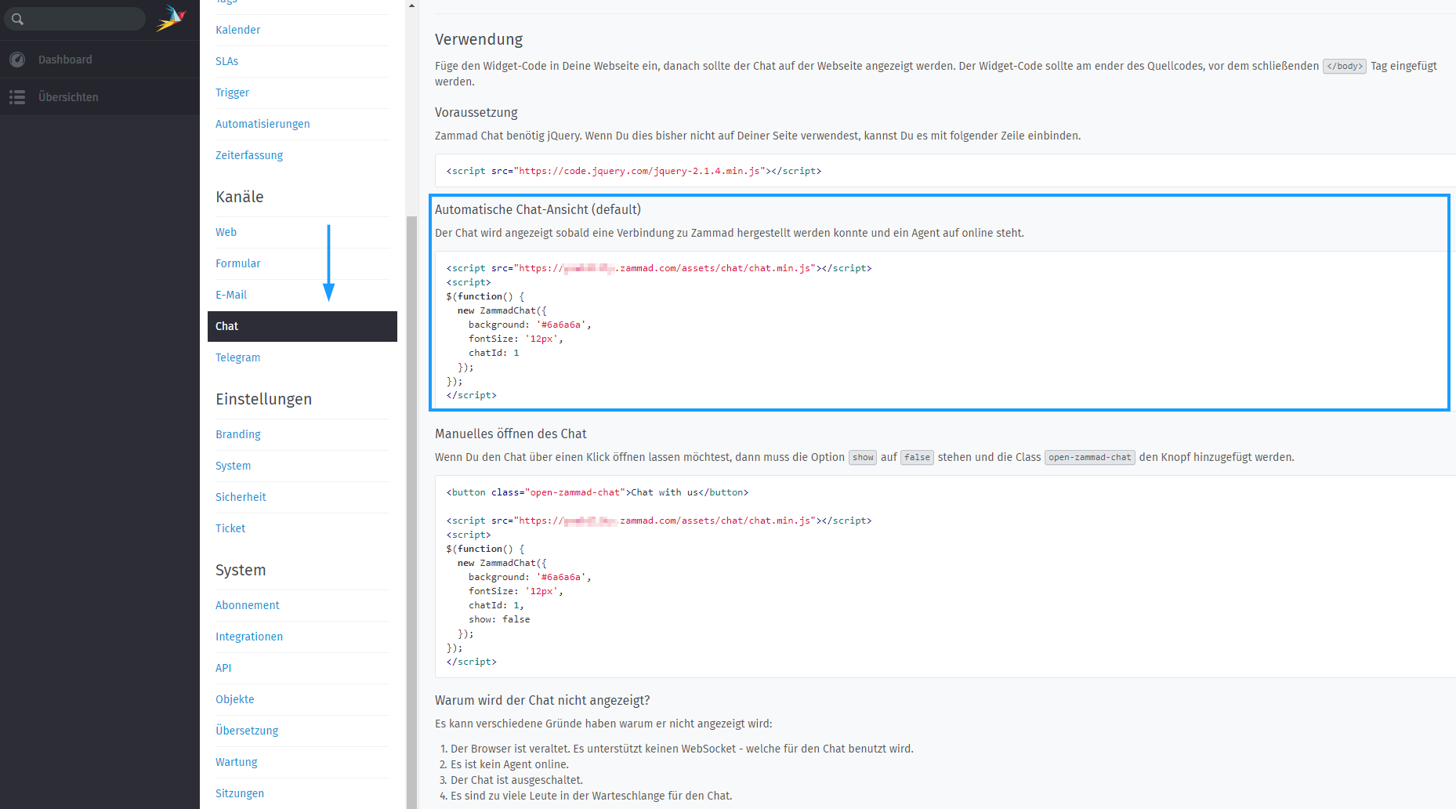1456x809 pixels.
Task: Go to Sicherheit settings
Action: click(241, 497)
